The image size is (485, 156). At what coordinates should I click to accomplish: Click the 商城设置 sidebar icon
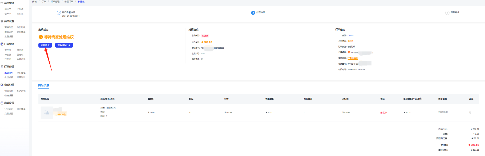point(2,103)
